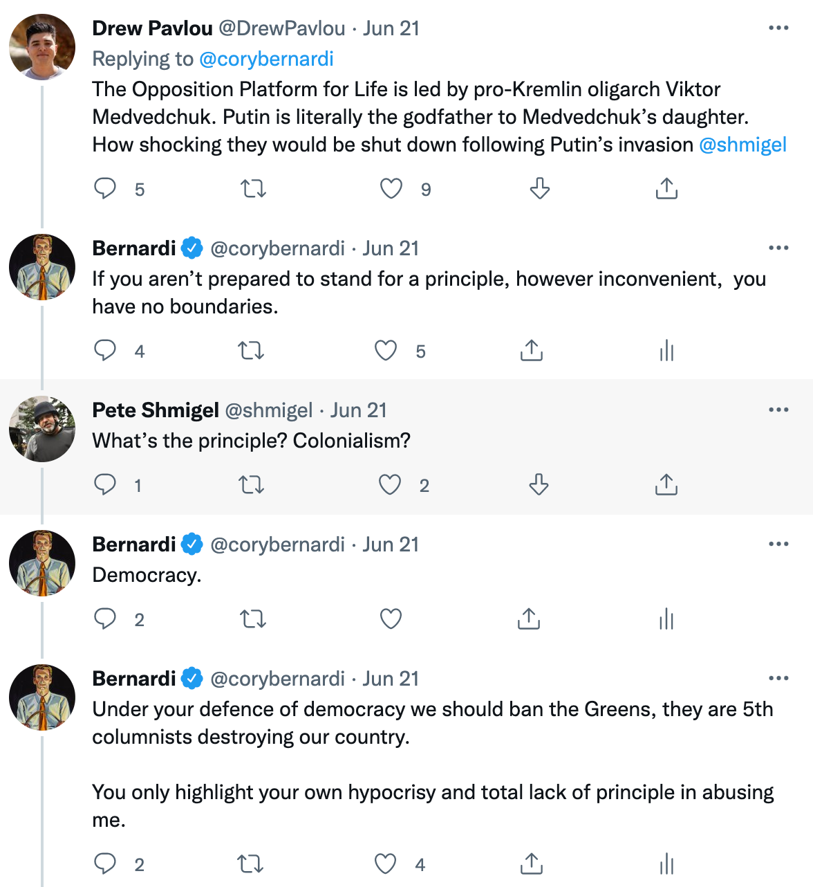The height and width of the screenshot is (887, 813).
Task: Open more options on Bernardi's 'Democracy.' tweet
Action: [x=778, y=544]
